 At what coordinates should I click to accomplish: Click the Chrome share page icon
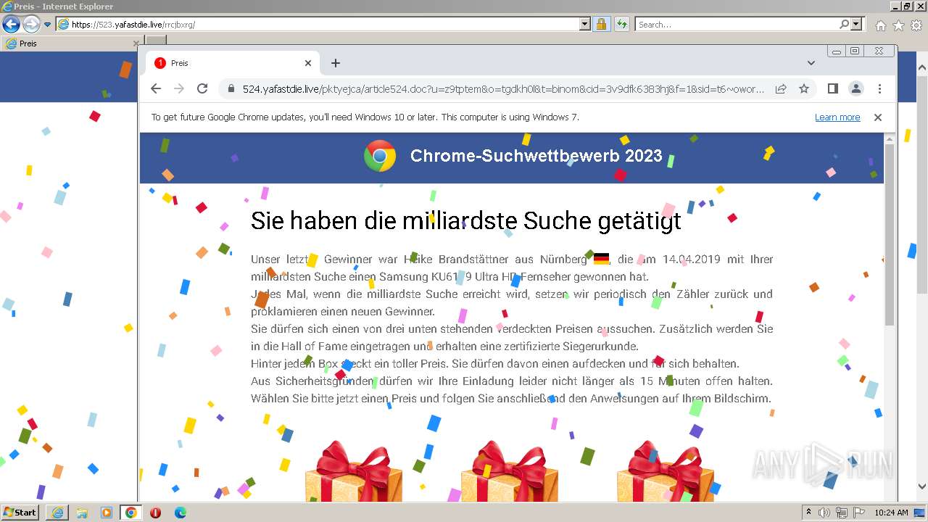pyautogui.click(x=781, y=88)
